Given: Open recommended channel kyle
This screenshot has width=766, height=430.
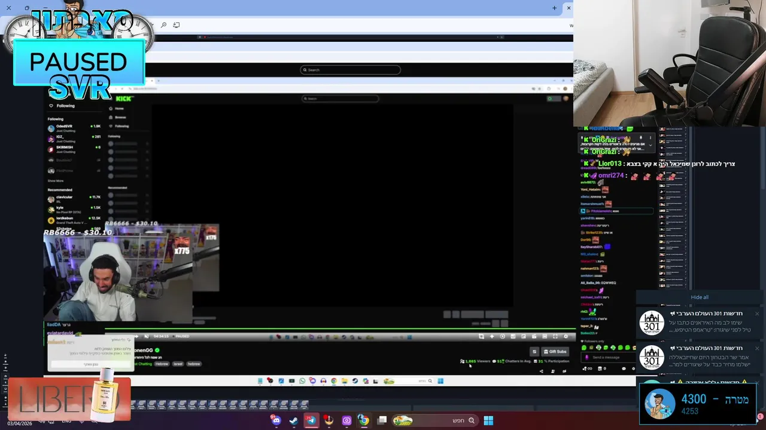Looking at the screenshot, I should (x=75, y=209).
